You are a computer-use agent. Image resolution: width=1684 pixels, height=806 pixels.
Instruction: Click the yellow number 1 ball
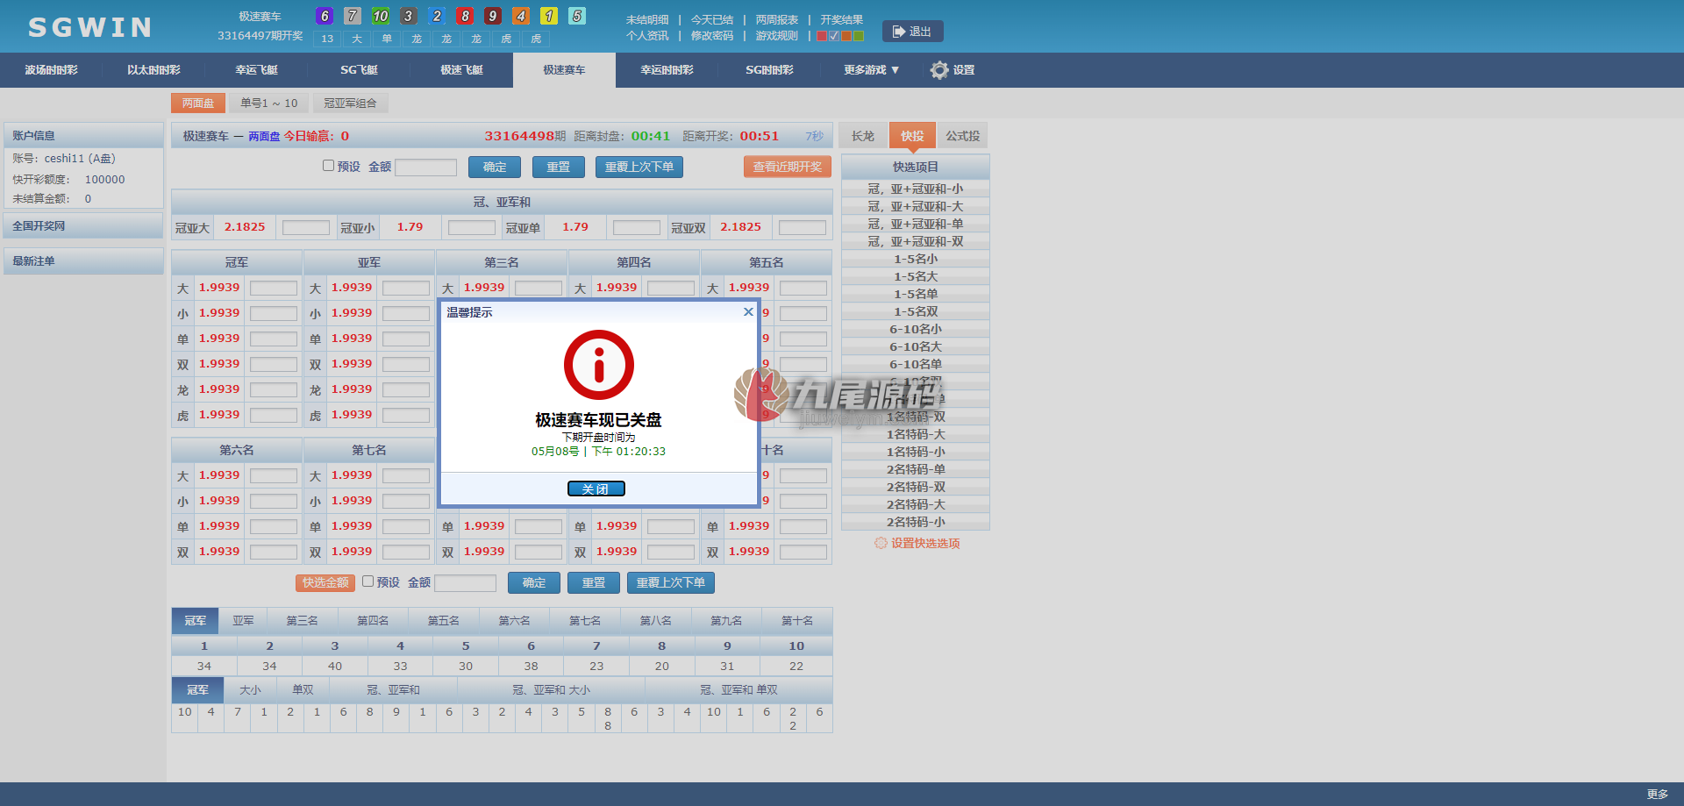549,16
